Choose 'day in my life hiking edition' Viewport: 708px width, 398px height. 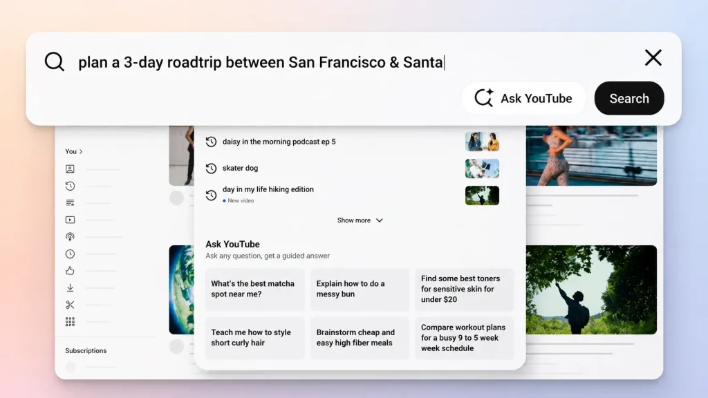point(268,189)
